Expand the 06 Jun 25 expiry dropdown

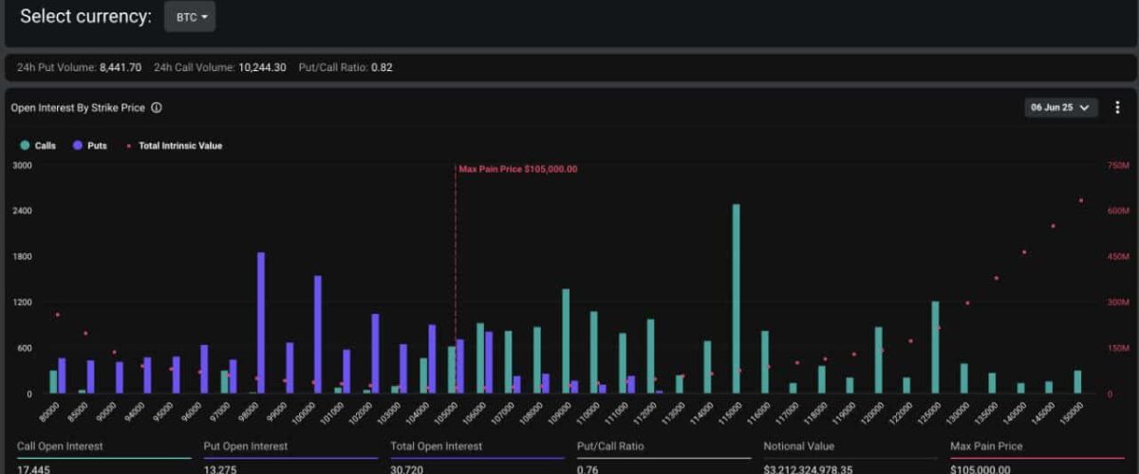[x=1061, y=107]
